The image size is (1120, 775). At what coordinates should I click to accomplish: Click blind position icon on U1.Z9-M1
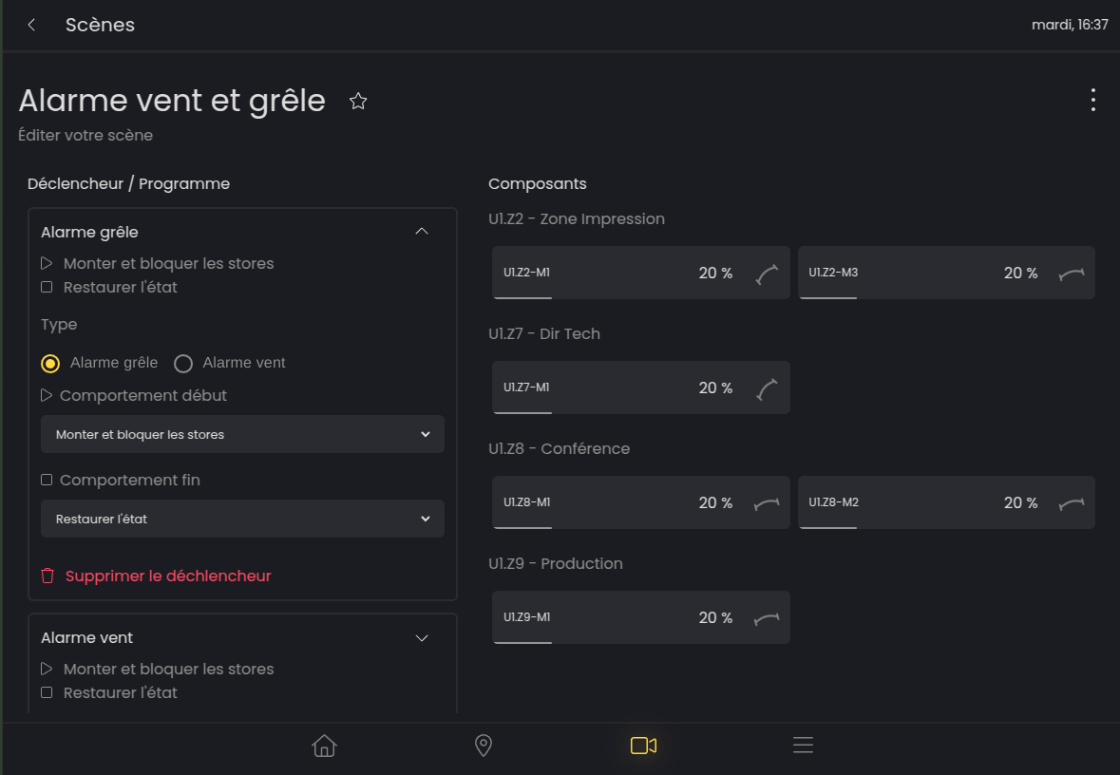[x=767, y=618]
